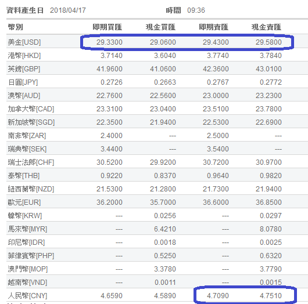Select the SEK spot sell rate 3.5400
The height and width of the screenshot is (304, 308).
pos(218,149)
